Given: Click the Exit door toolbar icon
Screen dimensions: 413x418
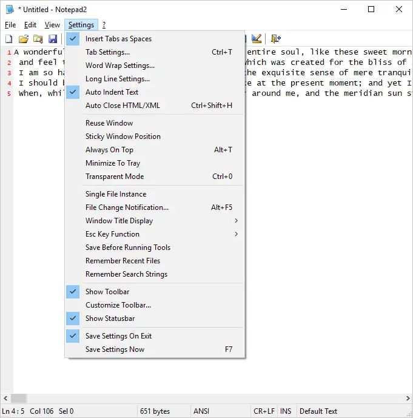Looking at the screenshot, I should (275, 39).
